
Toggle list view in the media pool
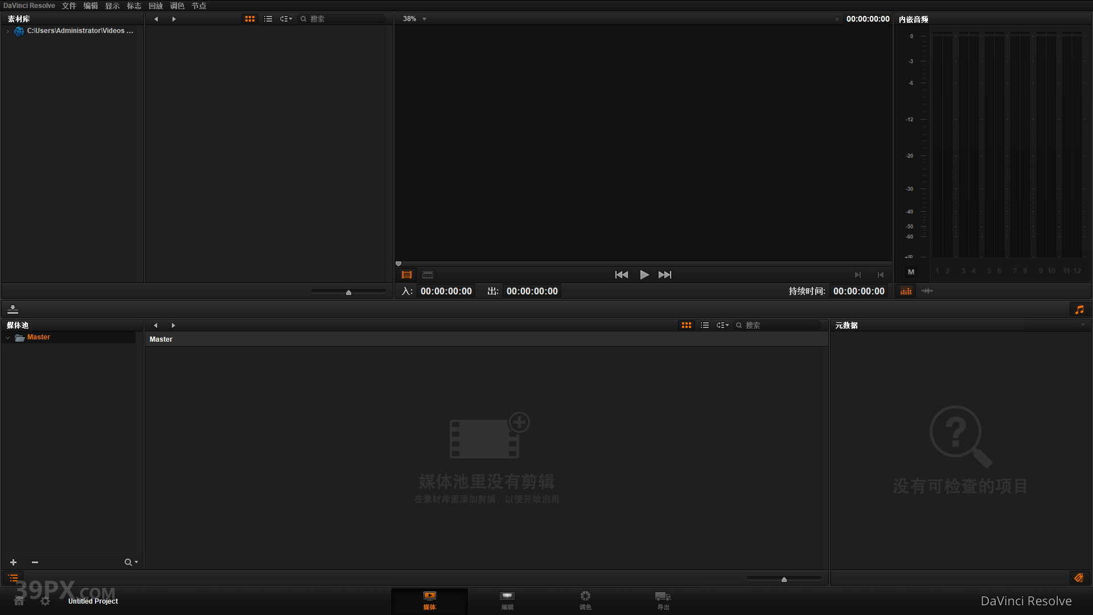(x=704, y=325)
